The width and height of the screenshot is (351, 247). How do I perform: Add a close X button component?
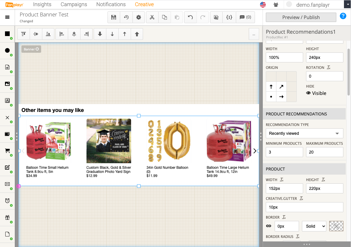(x=7, y=117)
